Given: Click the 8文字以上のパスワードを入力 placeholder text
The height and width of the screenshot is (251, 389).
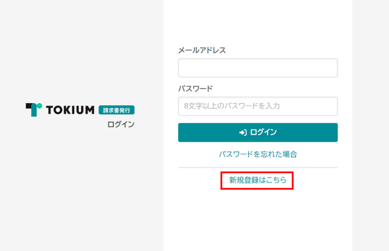Looking at the screenshot, I should point(232,106).
